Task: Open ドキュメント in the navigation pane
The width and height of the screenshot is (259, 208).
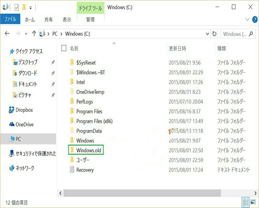Action: 25,84
